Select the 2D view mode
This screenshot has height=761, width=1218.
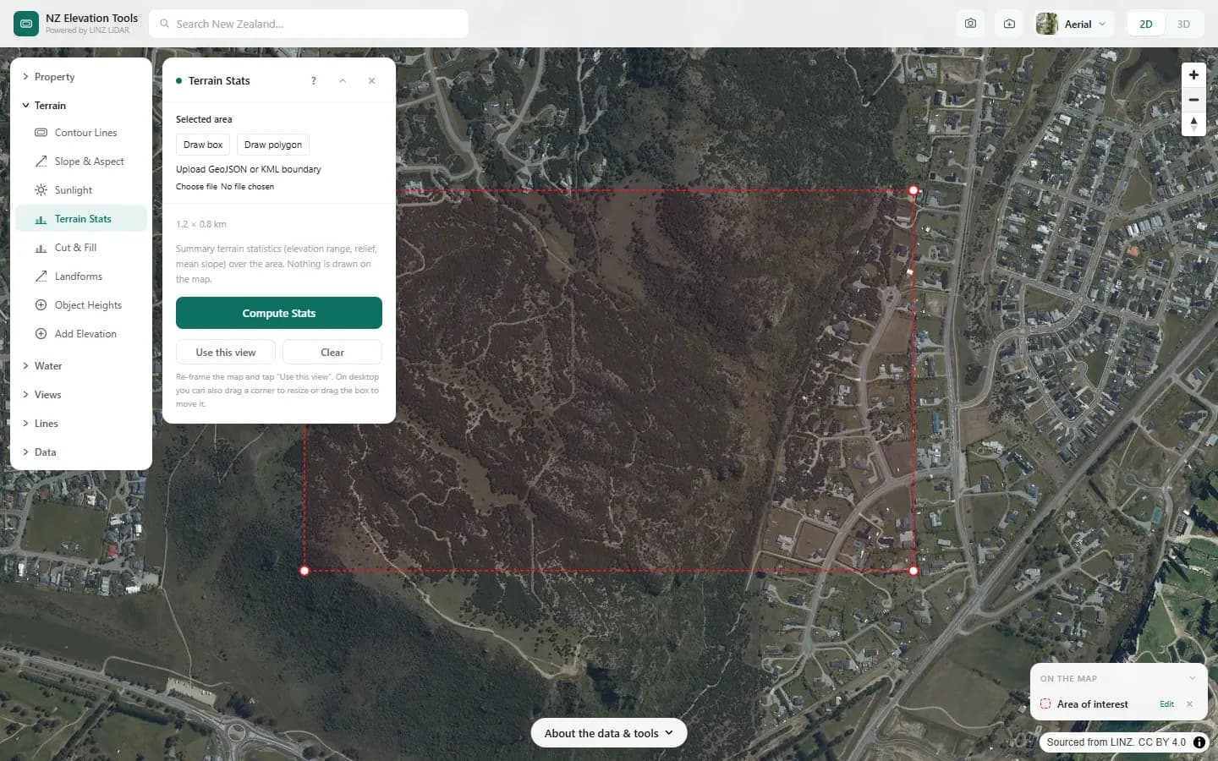pos(1146,24)
